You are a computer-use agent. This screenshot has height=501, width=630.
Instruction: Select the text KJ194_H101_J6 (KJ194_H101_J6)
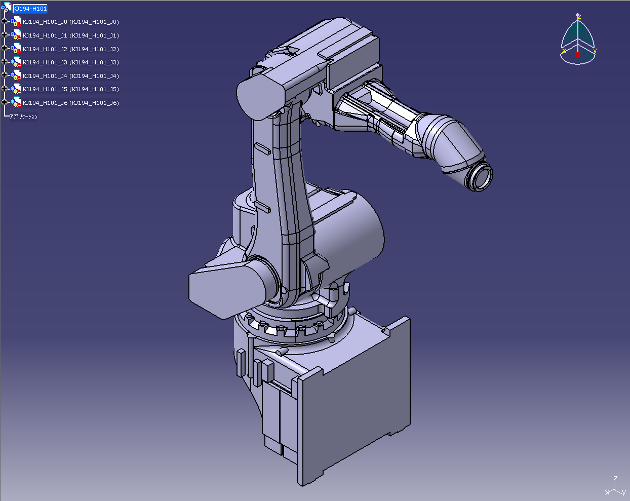click(x=71, y=103)
